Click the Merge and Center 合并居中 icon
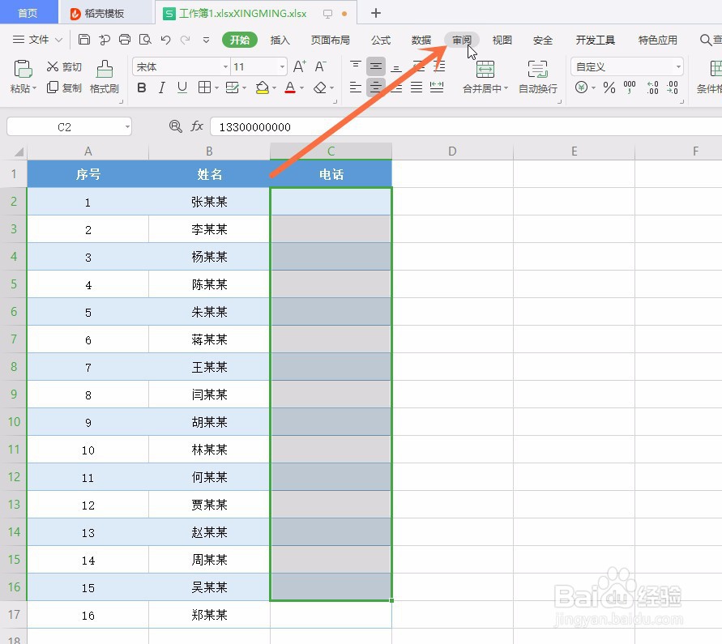The height and width of the screenshot is (644, 722). coord(485,70)
